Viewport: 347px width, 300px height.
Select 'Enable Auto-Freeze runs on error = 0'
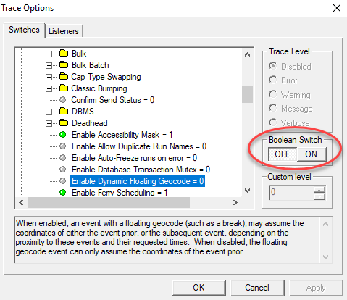click(x=134, y=158)
